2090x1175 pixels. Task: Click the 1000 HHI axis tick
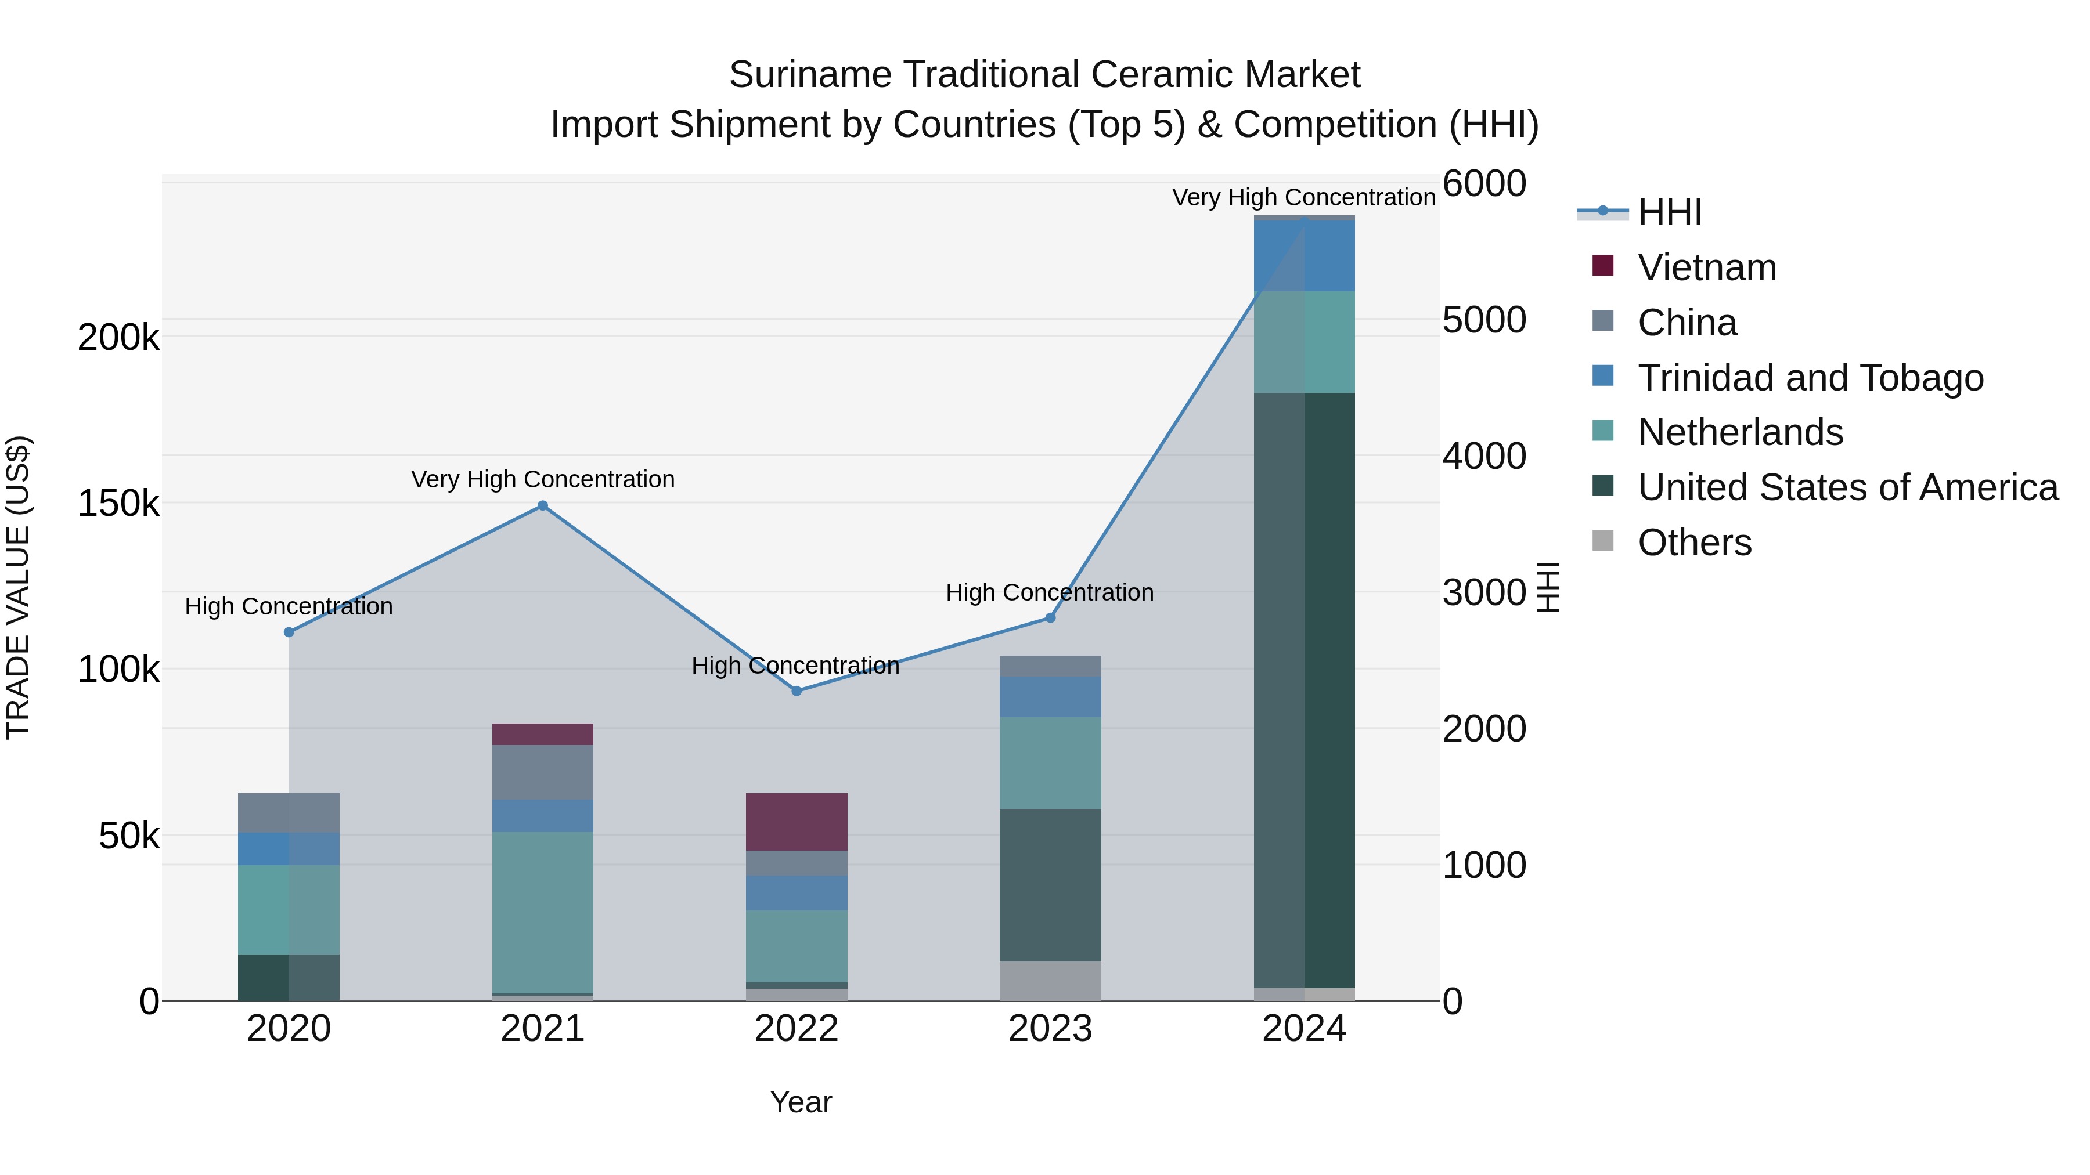point(1484,865)
